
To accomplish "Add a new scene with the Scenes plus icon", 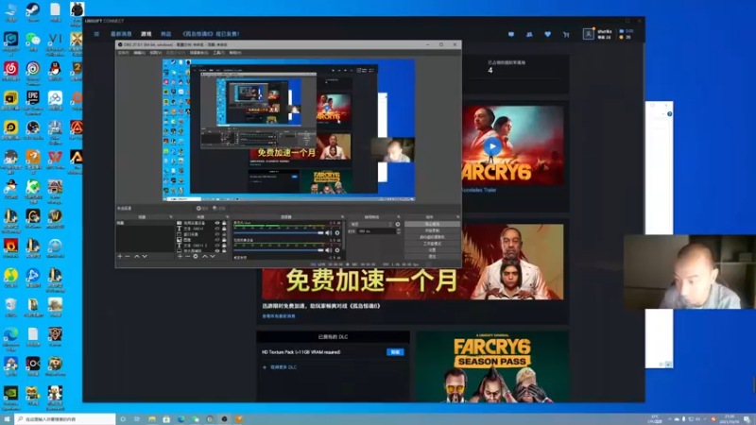I will point(120,256).
